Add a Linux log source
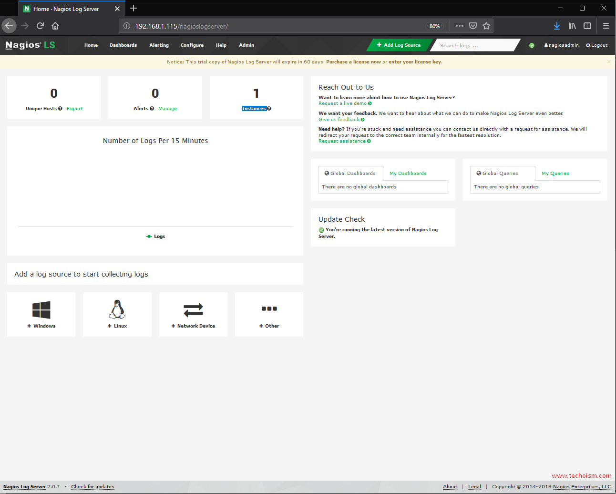This screenshot has width=616, height=494. click(x=117, y=314)
